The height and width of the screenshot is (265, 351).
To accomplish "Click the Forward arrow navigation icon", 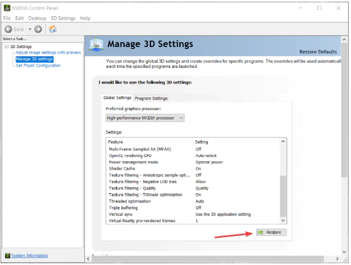I will [x=38, y=29].
